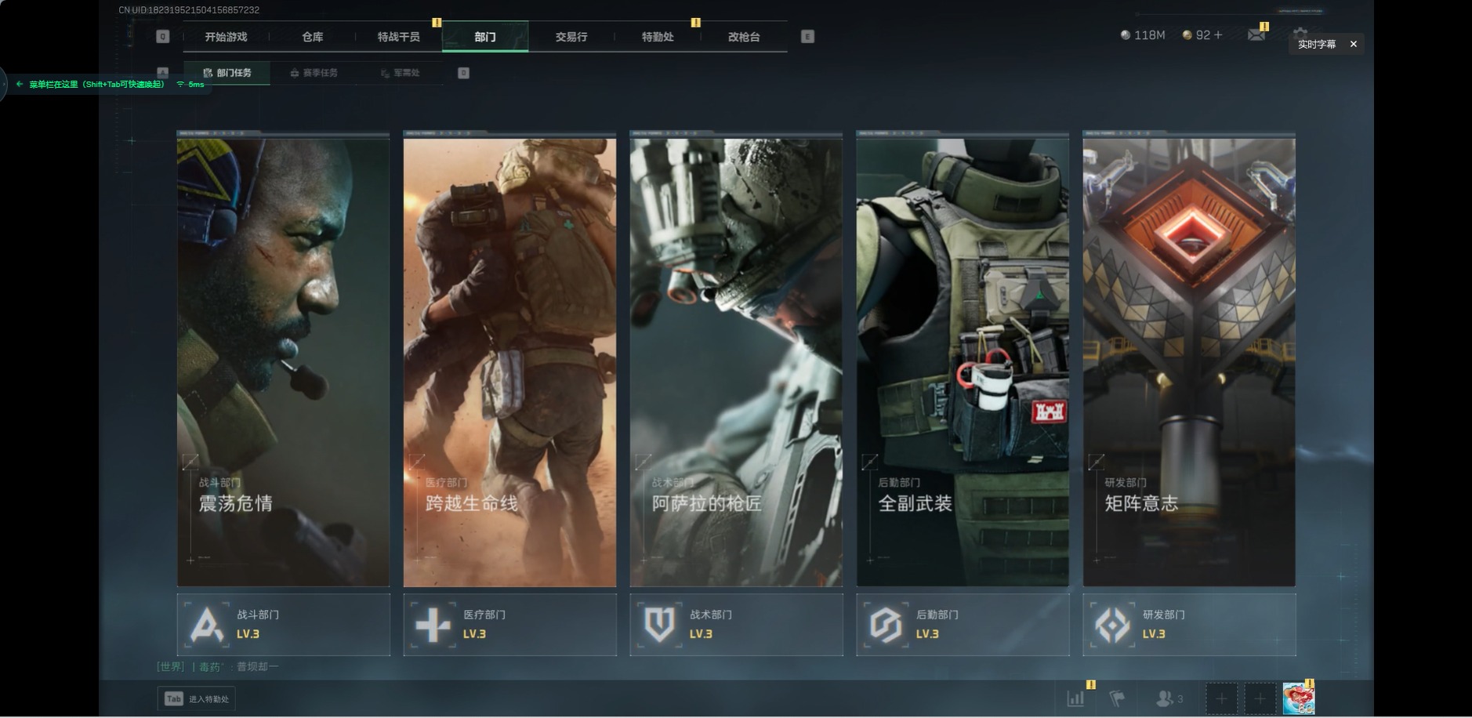Click the 医疗部门 cross icon
The height and width of the screenshot is (718, 1472).
tap(433, 625)
